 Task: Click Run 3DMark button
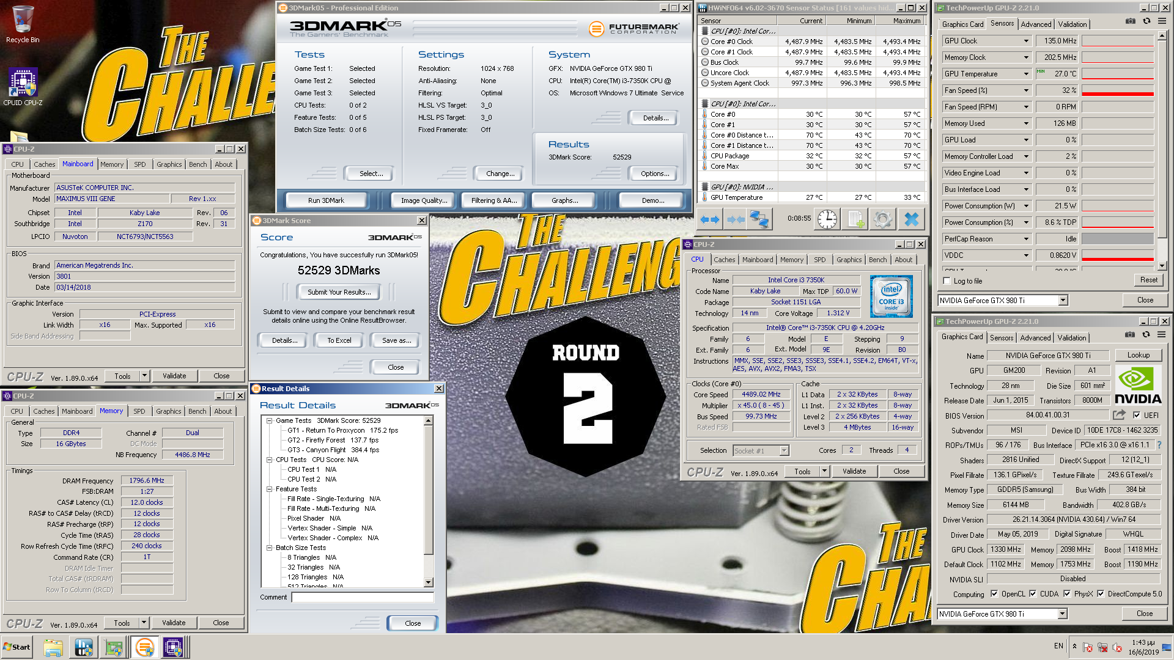point(326,200)
